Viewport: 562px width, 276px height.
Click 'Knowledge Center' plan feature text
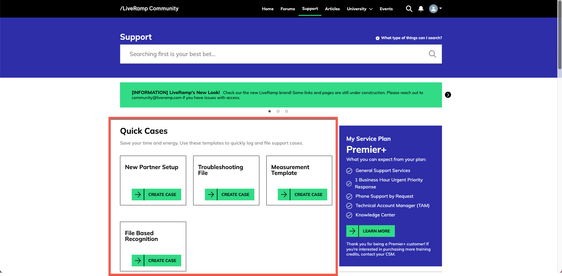point(375,215)
